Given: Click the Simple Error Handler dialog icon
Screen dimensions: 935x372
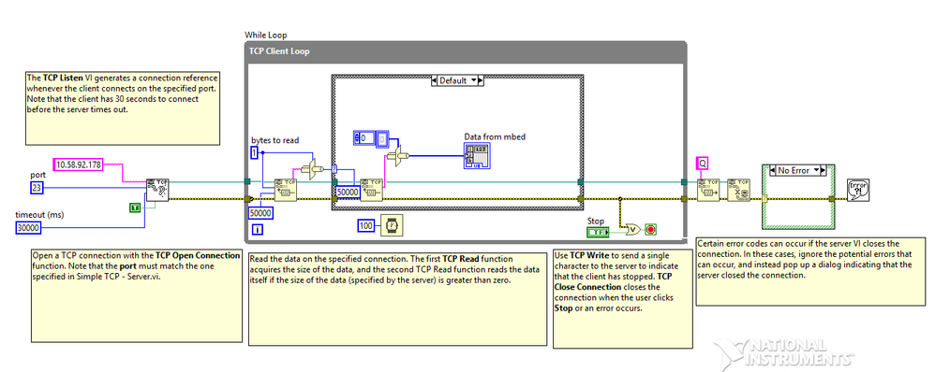Looking at the screenshot, I should click(x=858, y=190).
